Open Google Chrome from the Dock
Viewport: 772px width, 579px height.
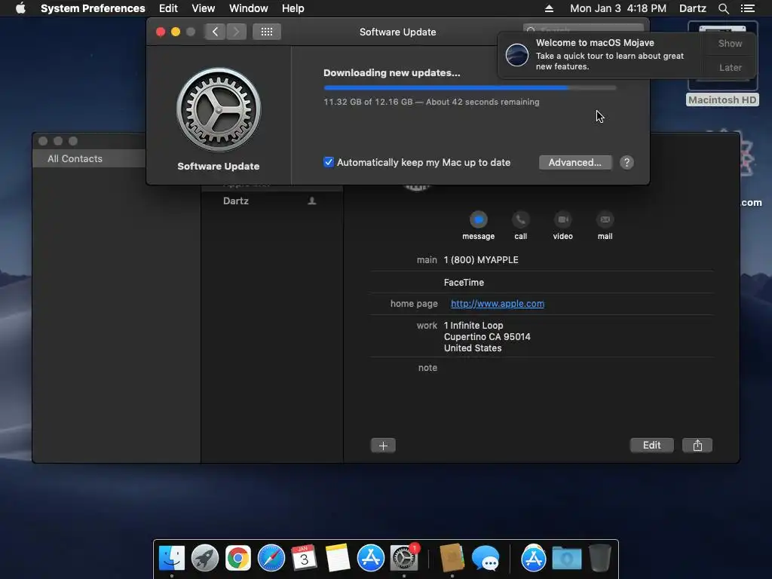point(237,558)
